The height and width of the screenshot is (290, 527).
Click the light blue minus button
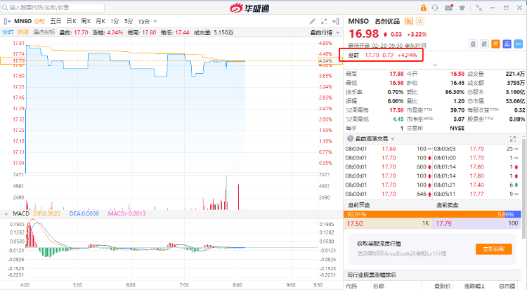point(519,44)
